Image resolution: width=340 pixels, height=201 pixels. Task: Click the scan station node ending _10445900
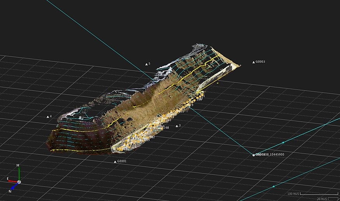[x=253, y=155]
